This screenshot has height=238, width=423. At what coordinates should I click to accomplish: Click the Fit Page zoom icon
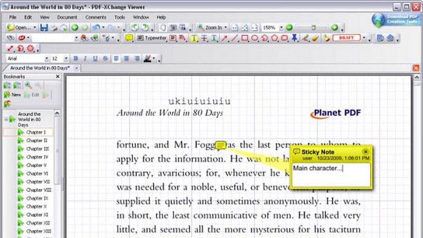point(245,27)
